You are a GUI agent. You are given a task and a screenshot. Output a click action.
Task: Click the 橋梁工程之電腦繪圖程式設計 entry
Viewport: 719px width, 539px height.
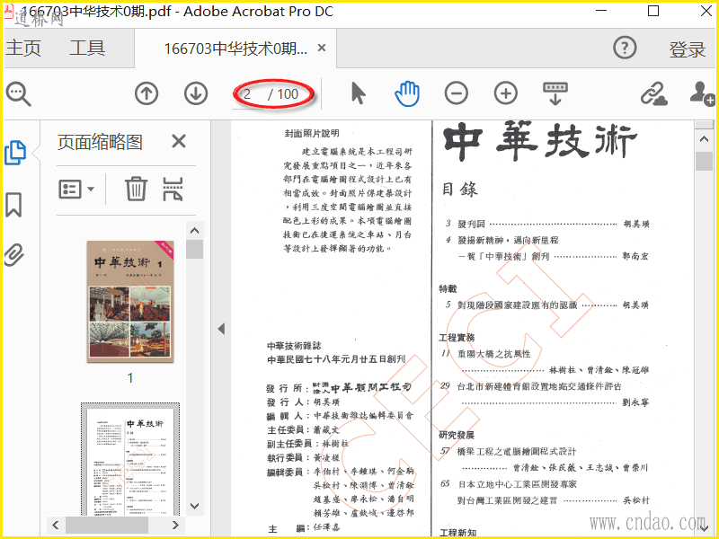point(517,452)
